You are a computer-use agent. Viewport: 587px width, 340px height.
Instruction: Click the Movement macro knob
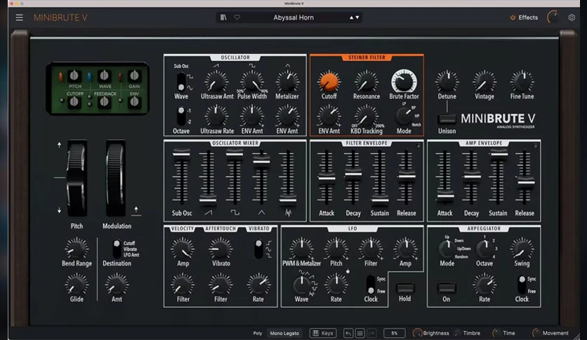pos(536,333)
